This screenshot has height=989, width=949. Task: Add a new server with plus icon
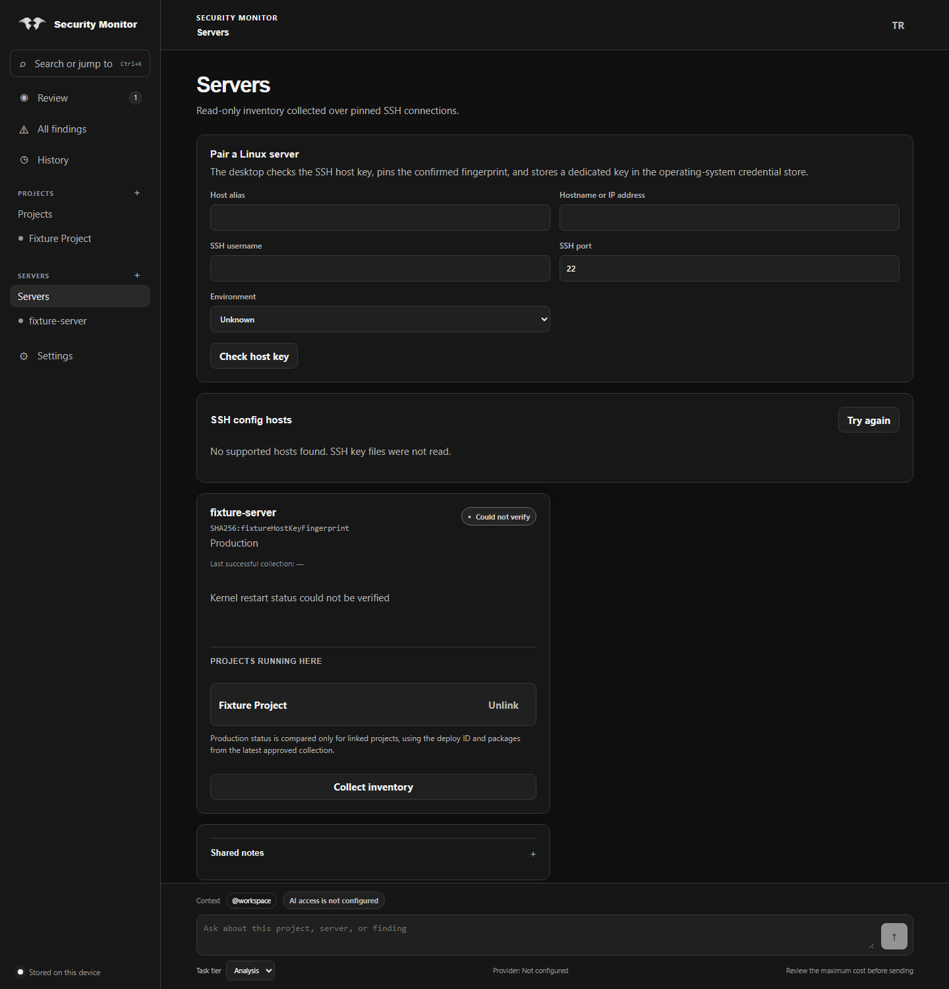pos(137,276)
